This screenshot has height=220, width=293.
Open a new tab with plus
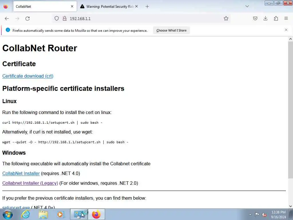click(x=147, y=7)
